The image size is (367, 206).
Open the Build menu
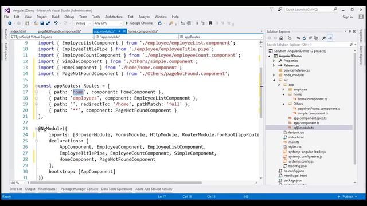[x=56, y=17]
